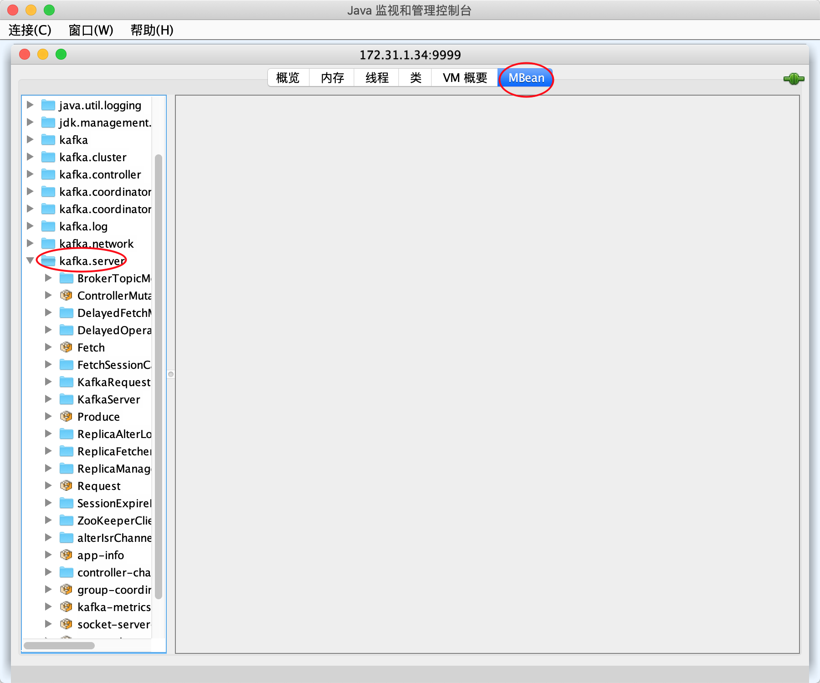Expand the KafkaRequest node arrow
The height and width of the screenshot is (683, 820).
click(48, 382)
